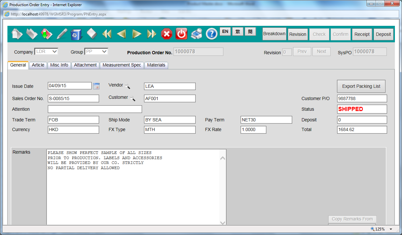Click the Currency field
Image resolution: width=402 pixels, height=235 pixels.
[x=73, y=130]
